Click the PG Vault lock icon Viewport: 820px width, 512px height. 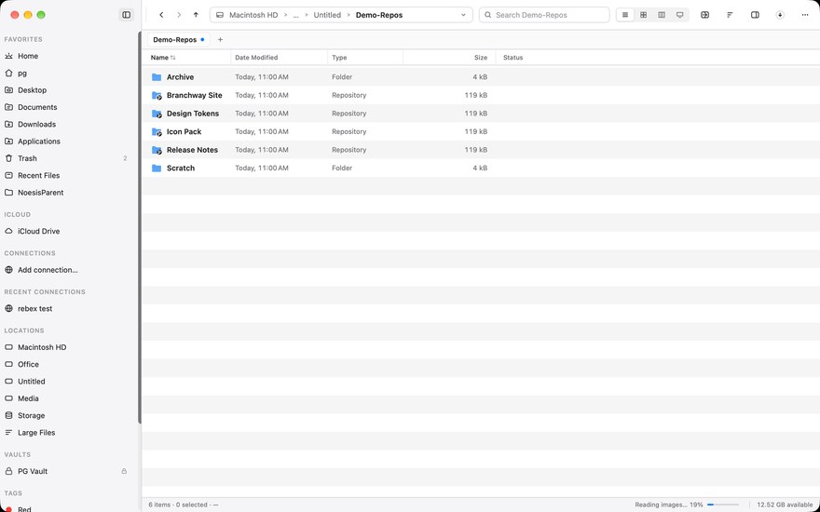click(124, 471)
